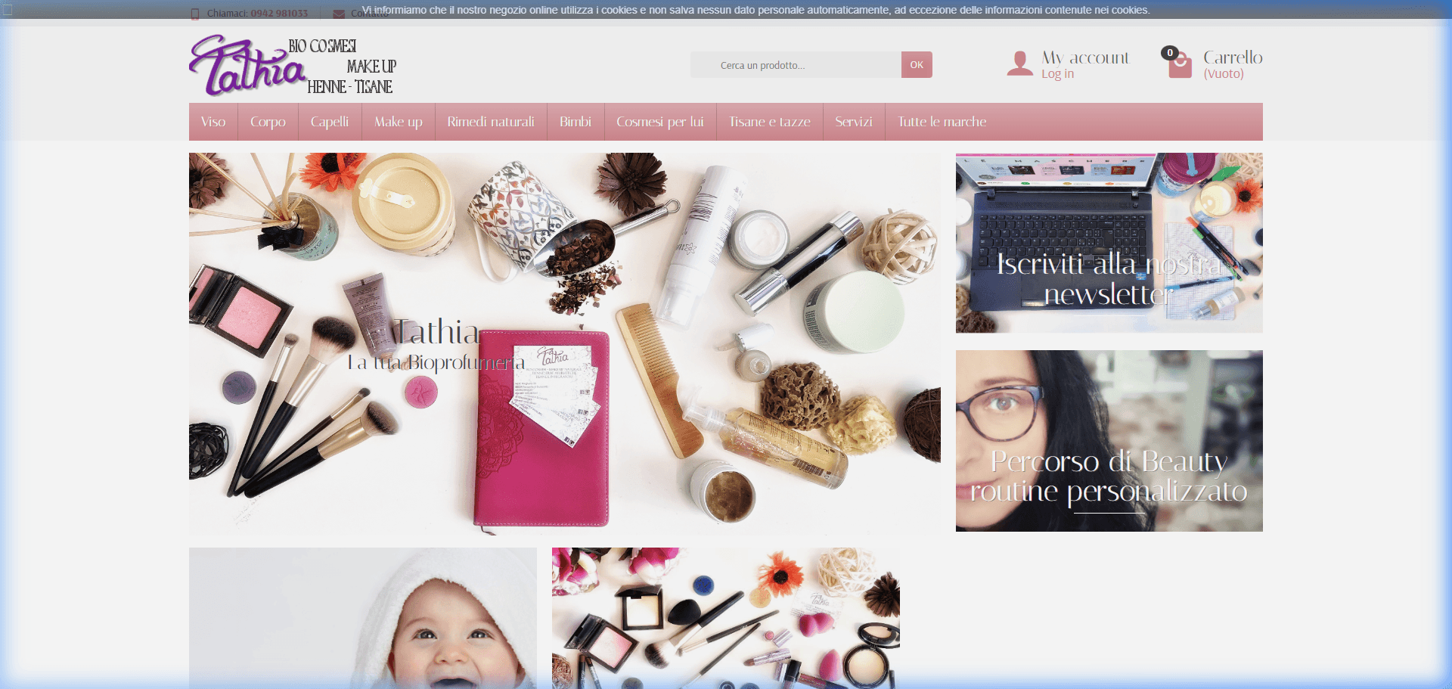
Task: Click the (Vuoto) cart status text
Action: 1224,74
